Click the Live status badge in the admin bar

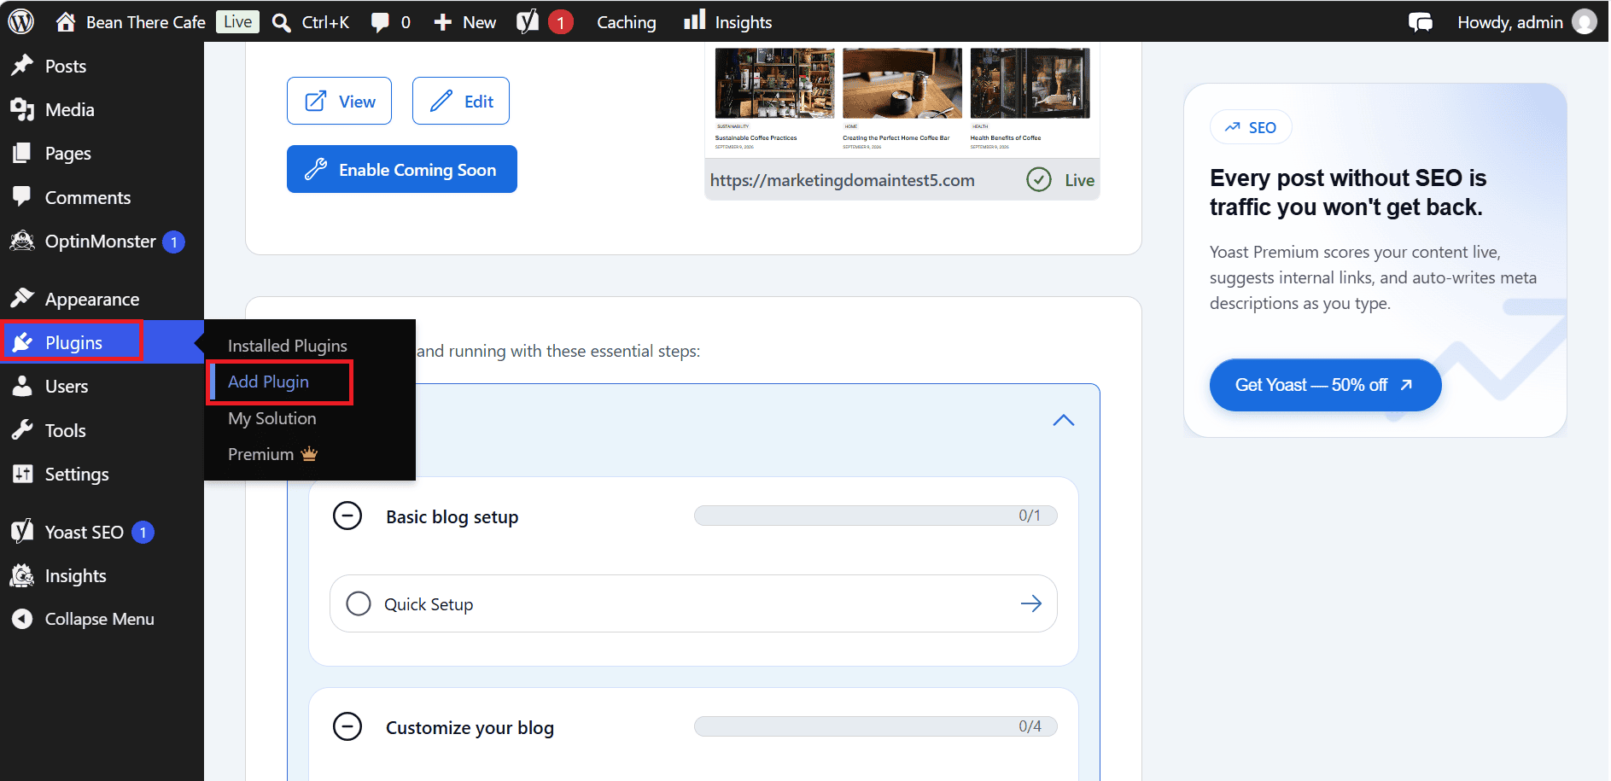coord(237,21)
